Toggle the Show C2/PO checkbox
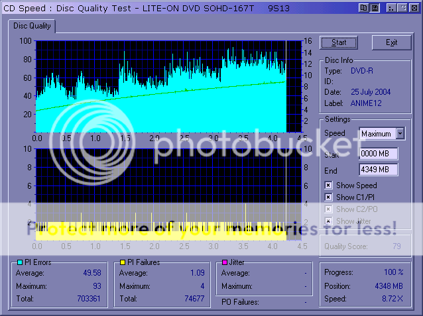423x316 pixels. click(x=328, y=209)
